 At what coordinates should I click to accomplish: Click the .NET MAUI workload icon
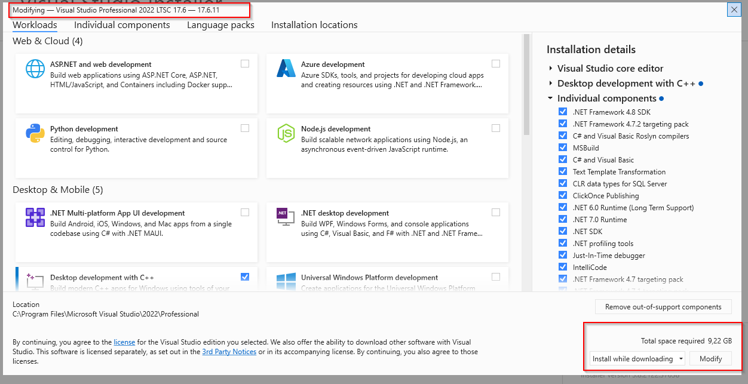(35, 217)
